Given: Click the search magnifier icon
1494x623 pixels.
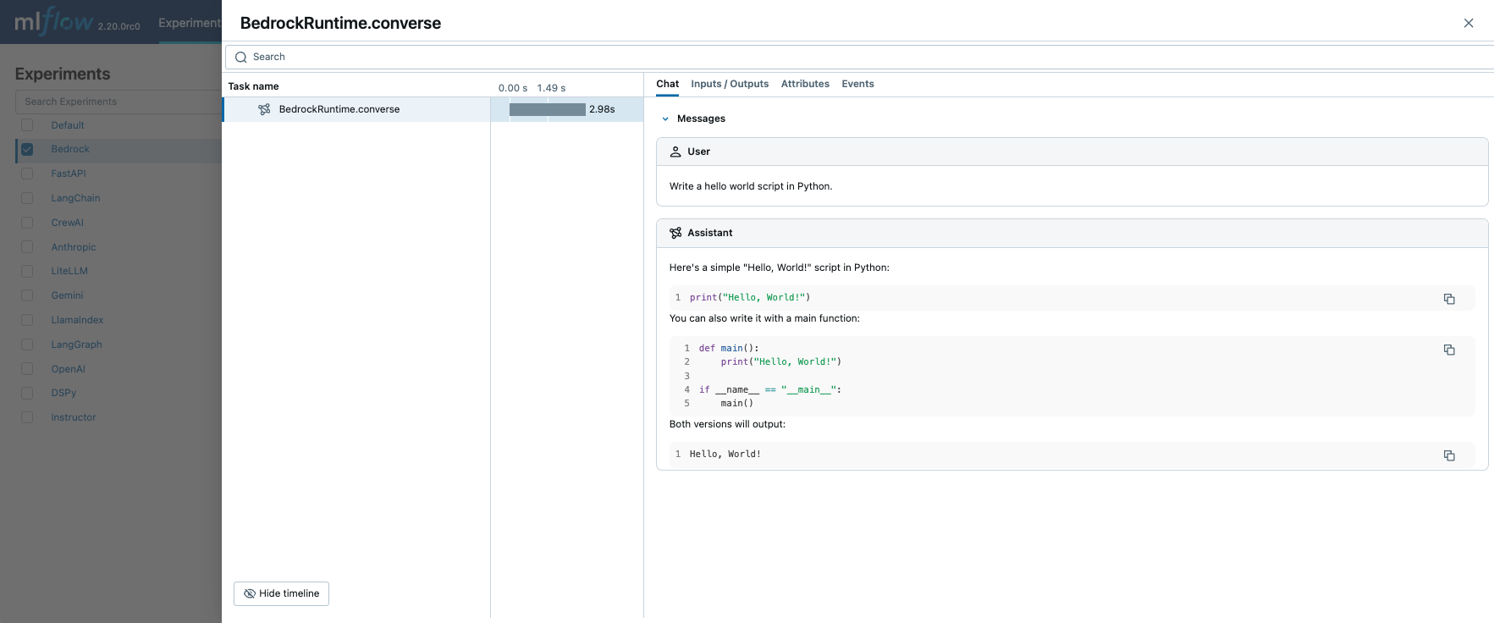Looking at the screenshot, I should 241,57.
